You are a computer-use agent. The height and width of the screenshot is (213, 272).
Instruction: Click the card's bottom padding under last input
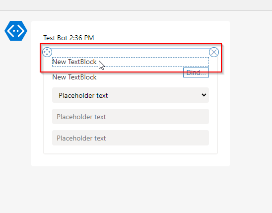pos(131,149)
